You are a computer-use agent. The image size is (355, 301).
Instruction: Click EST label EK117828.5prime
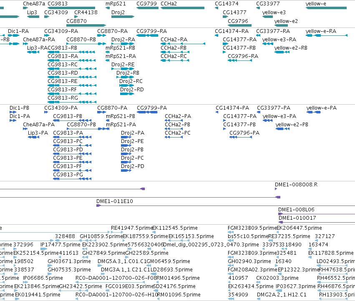(331, 253)
